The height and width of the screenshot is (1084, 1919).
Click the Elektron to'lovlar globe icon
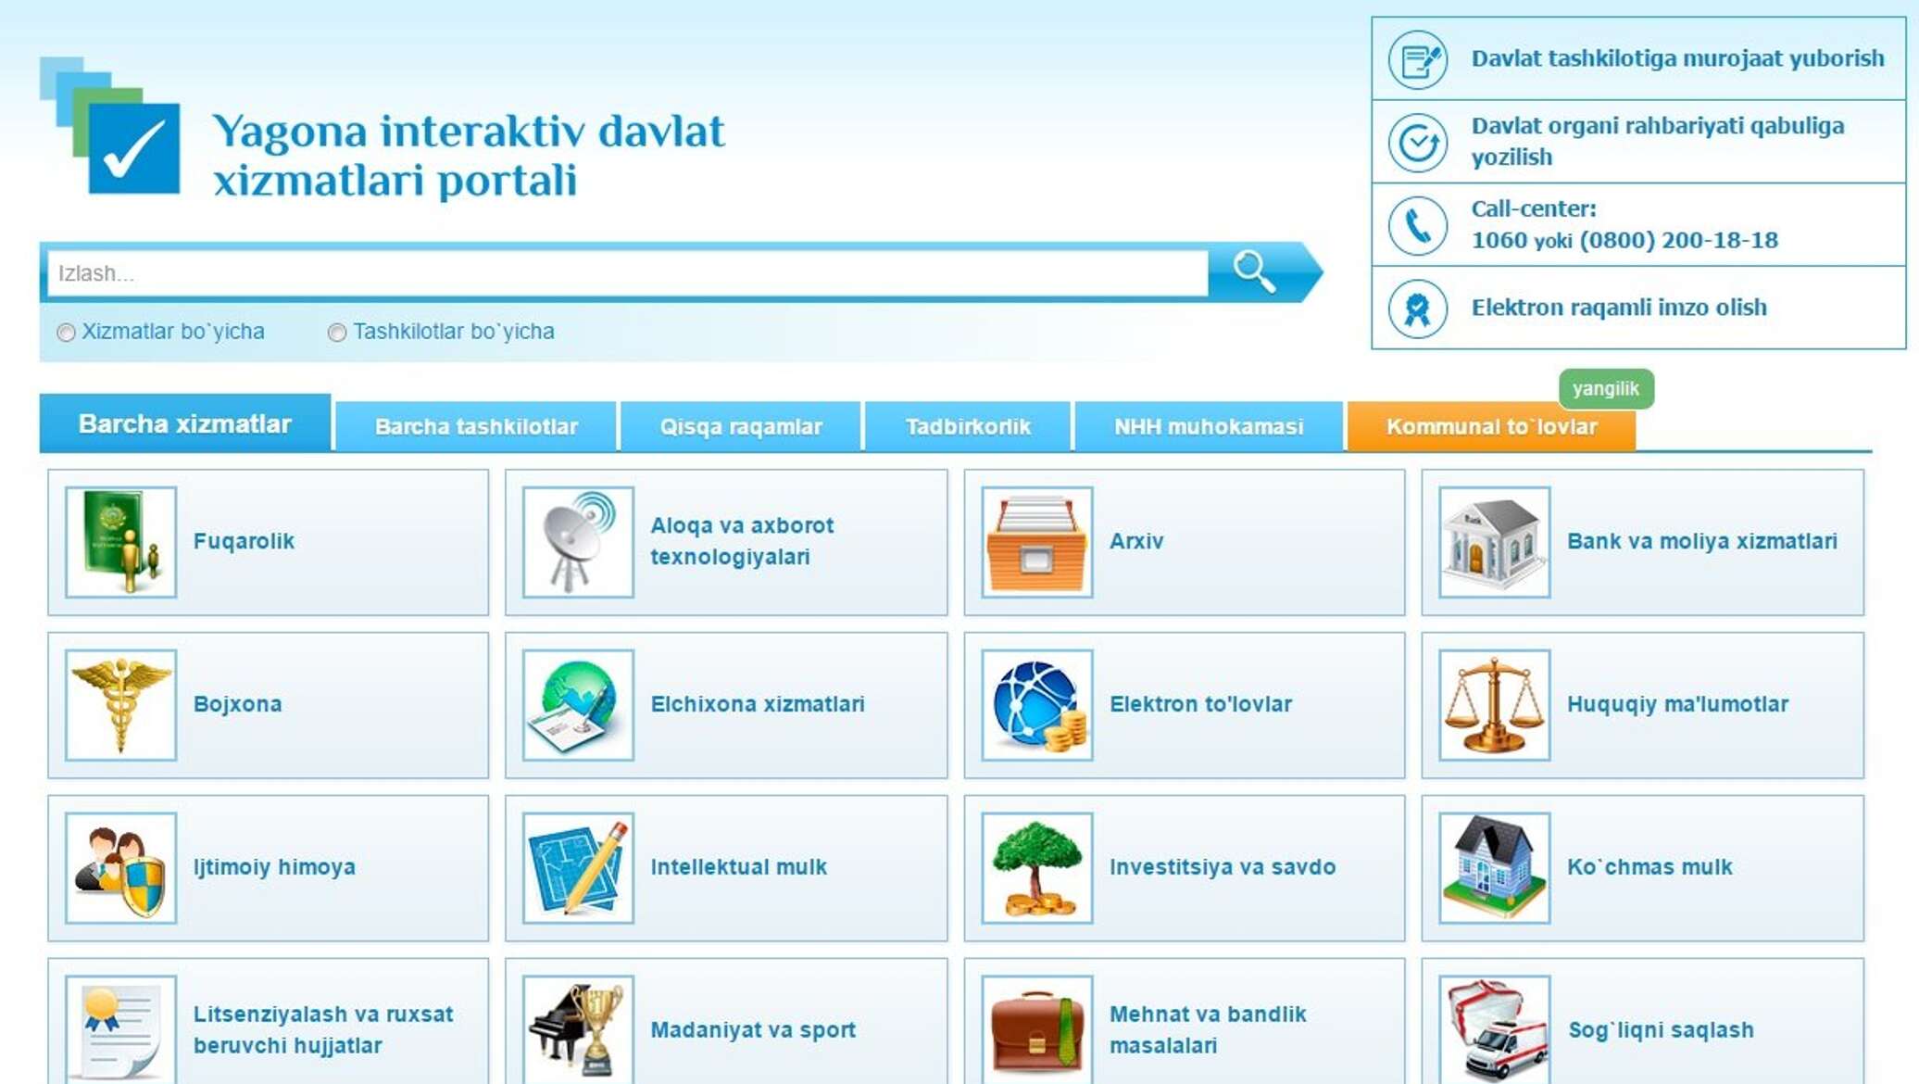click(x=1036, y=705)
